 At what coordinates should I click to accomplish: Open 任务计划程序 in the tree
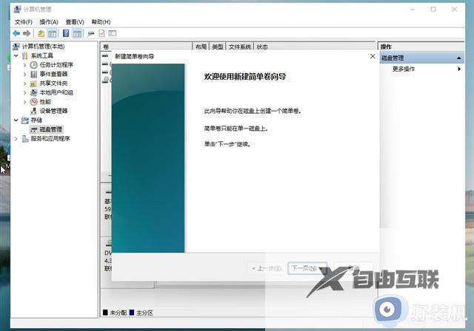(56, 65)
